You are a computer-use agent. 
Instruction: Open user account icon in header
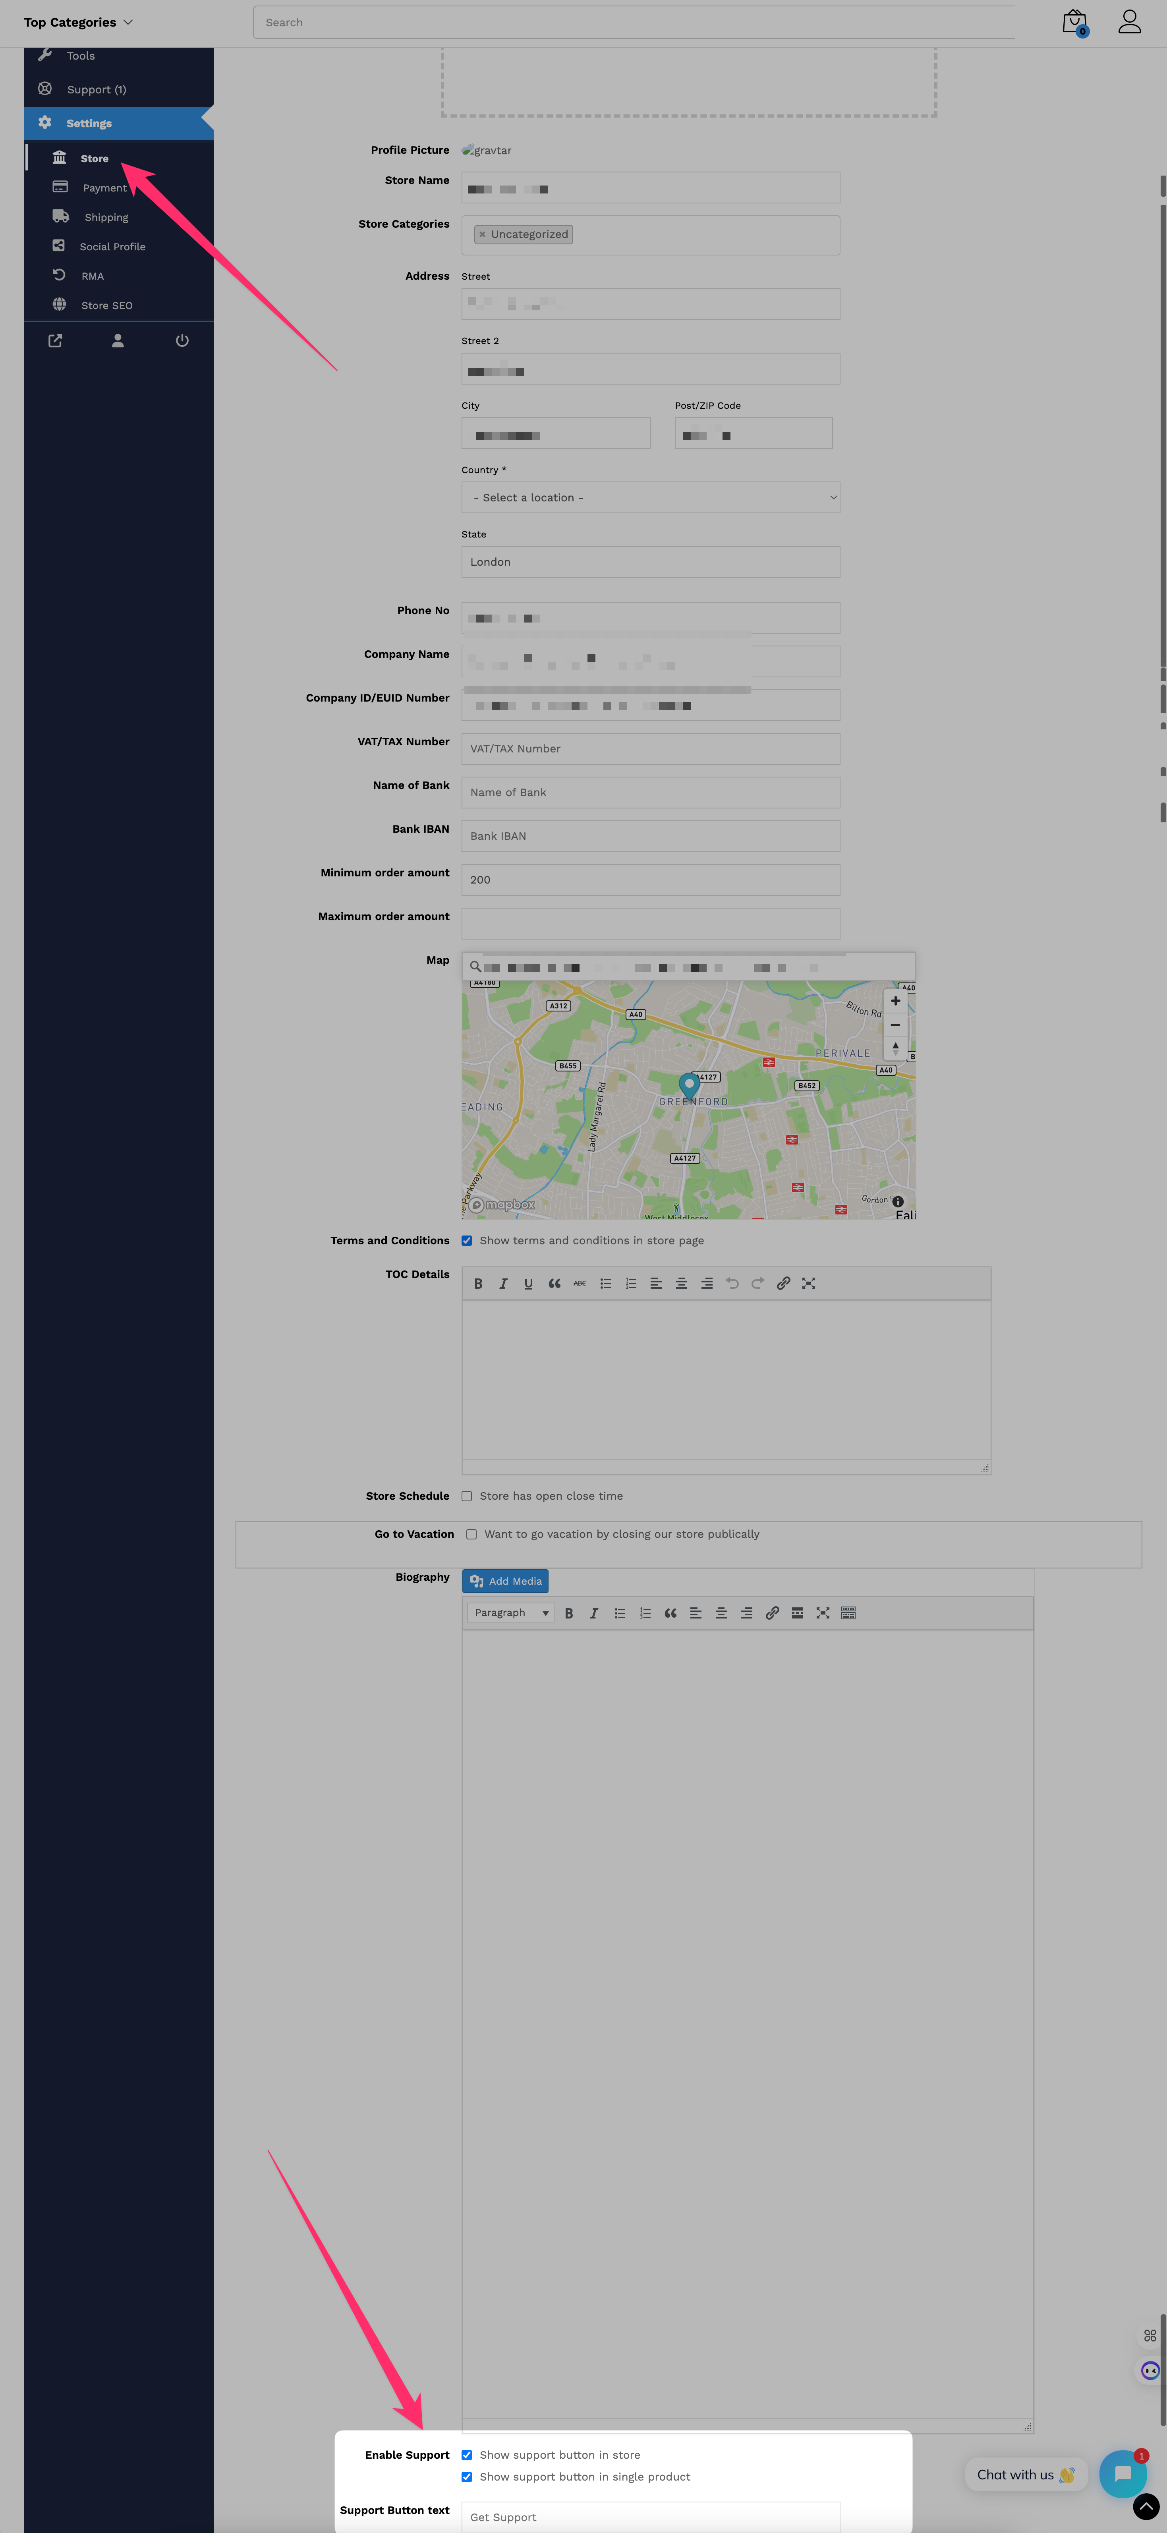pyautogui.click(x=1130, y=21)
